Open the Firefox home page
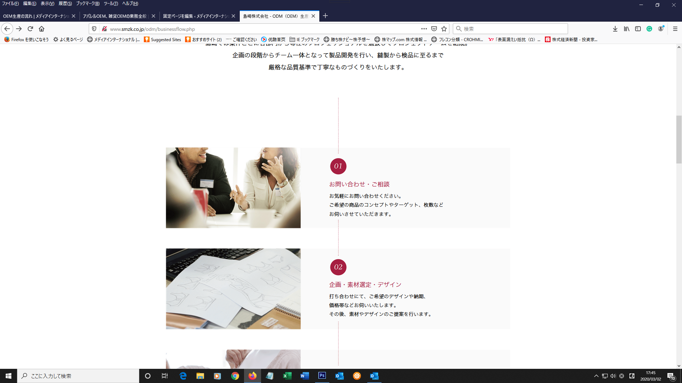Viewport: 682px width, 383px height. [x=42, y=29]
